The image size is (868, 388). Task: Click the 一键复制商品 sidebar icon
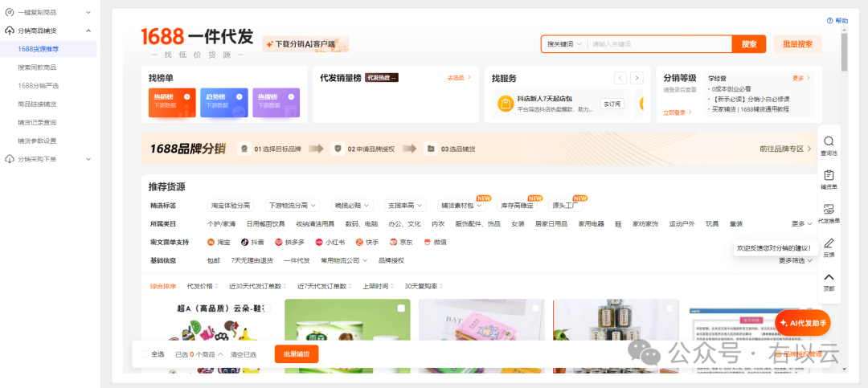click(x=9, y=12)
